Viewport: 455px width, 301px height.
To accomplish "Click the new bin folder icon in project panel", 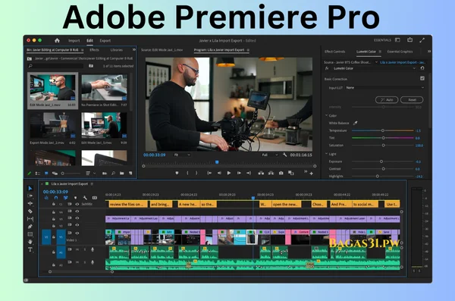I will 122,174.
